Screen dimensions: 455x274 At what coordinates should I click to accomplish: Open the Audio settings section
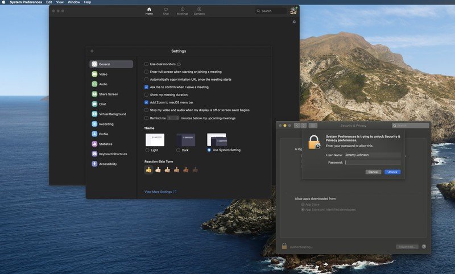[x=103, y=84]
